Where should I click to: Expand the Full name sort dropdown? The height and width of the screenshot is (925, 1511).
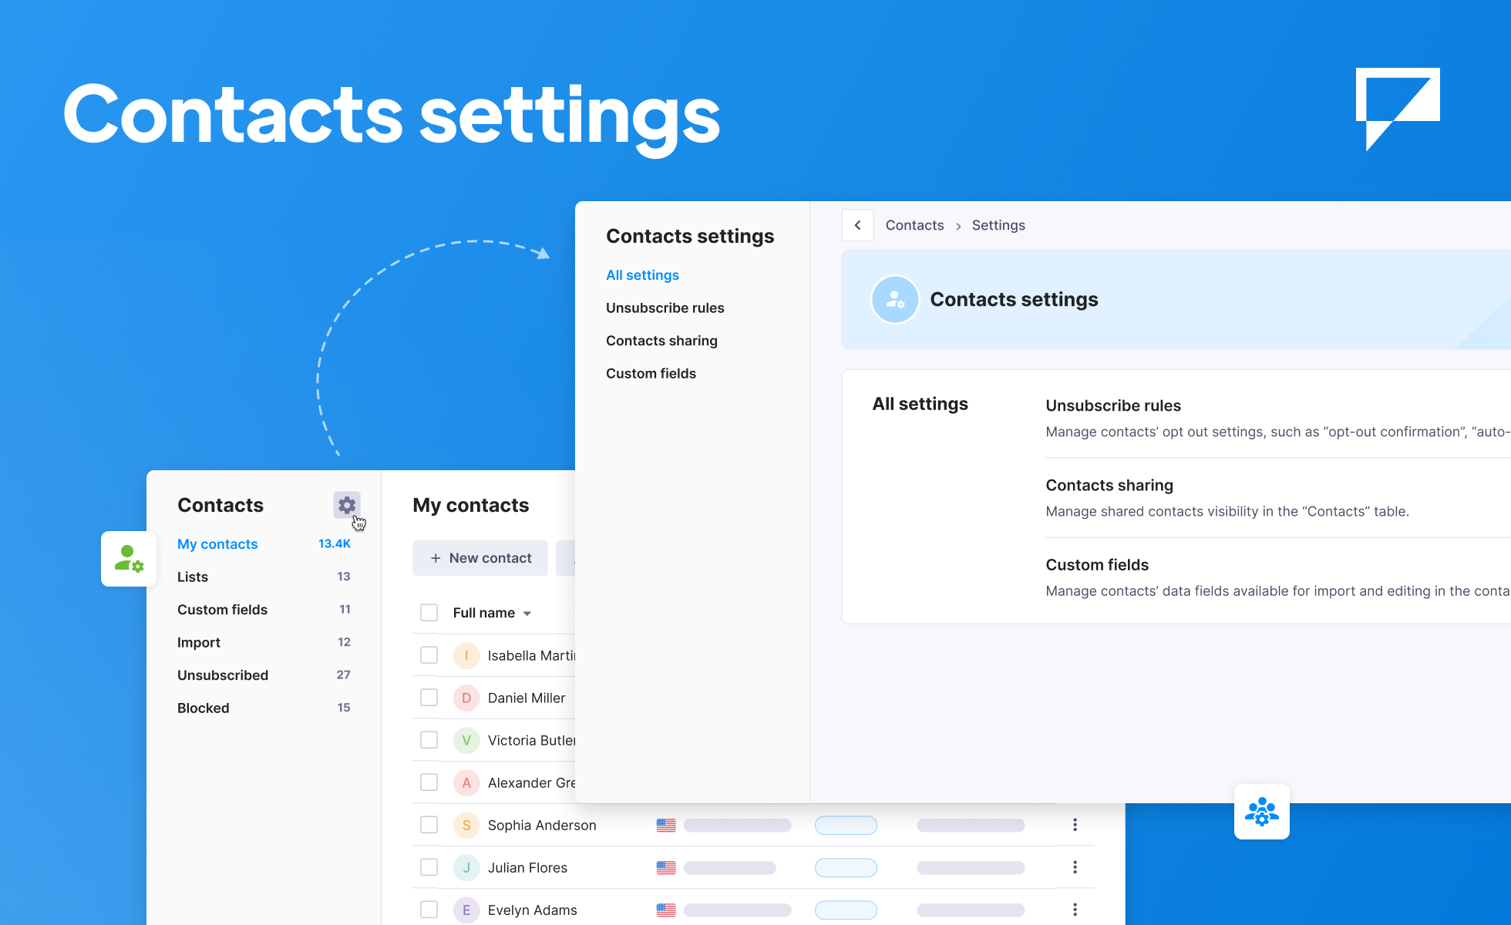(x=527, y=613)
